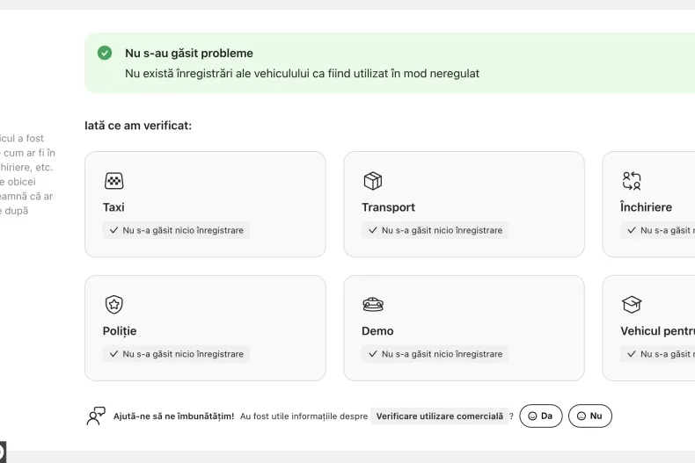Click the Închiriere rental exchange icon
This screenshot has width=695, height=463.
(x=631, y=181)
